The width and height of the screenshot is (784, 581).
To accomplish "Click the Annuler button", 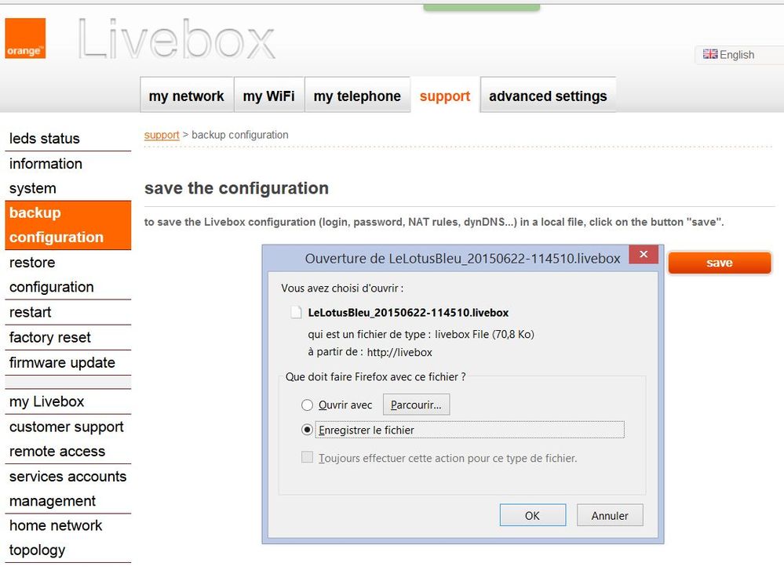I will point(610,515).
